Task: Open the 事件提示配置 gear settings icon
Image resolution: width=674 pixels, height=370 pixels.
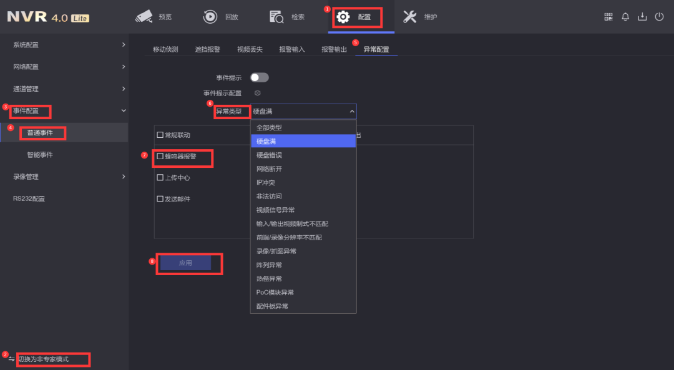Action: (256, 92)
